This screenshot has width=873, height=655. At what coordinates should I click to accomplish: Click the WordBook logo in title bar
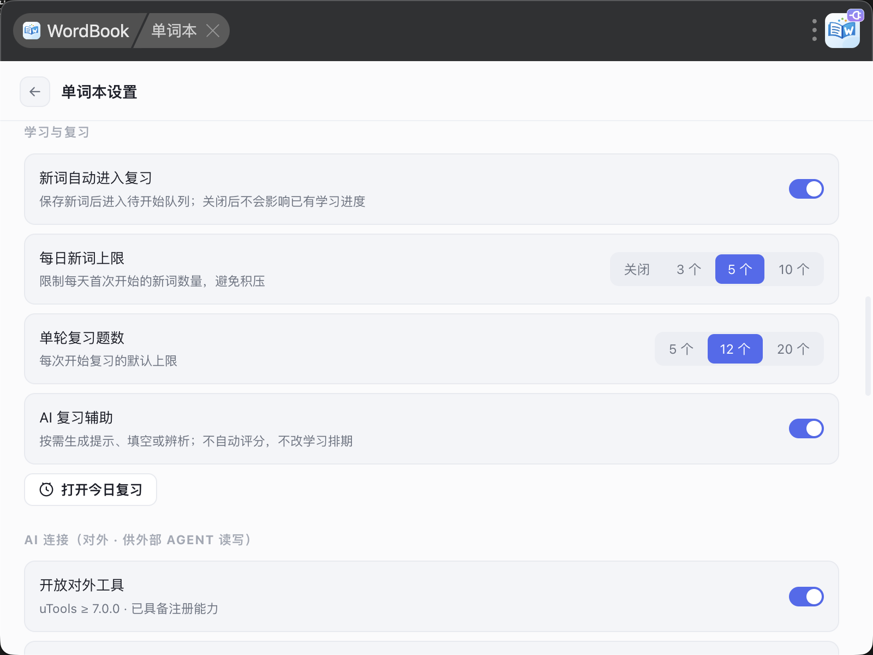(32, 31)
